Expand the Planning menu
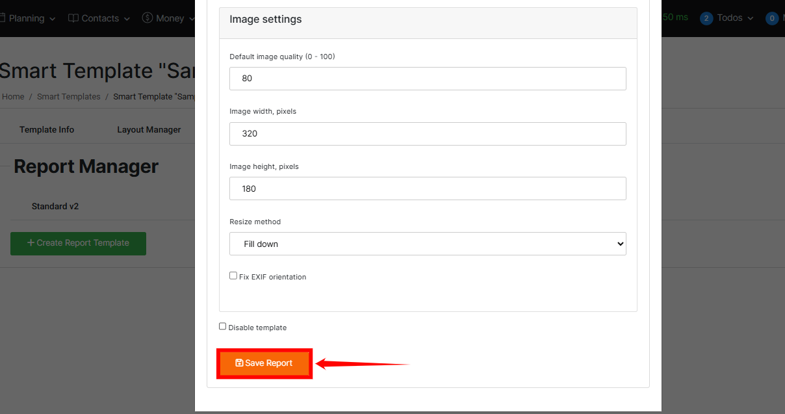This screenshot has width=785, height=414. (x=31, y=18)
